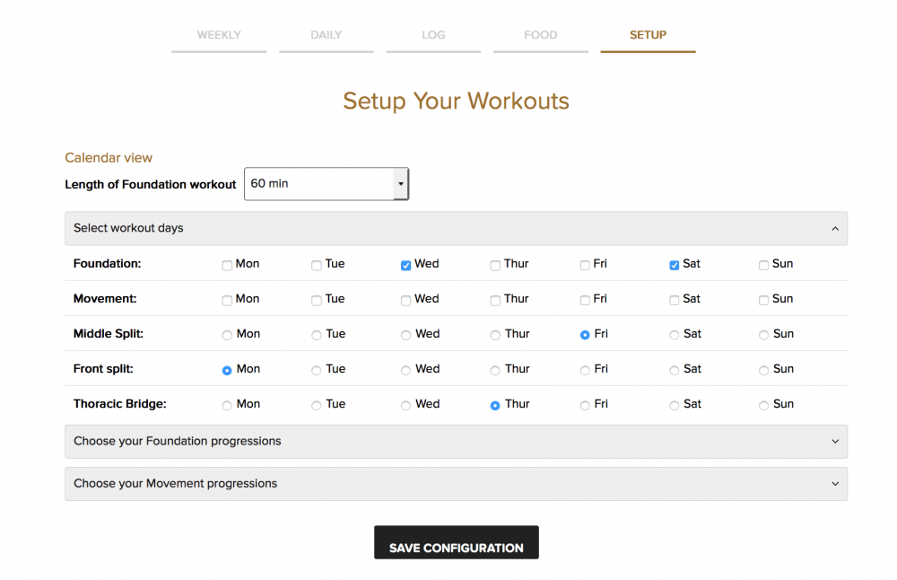Choose Wednesday for Middle Split
897x580 pixels.
(x=405, y=335)
